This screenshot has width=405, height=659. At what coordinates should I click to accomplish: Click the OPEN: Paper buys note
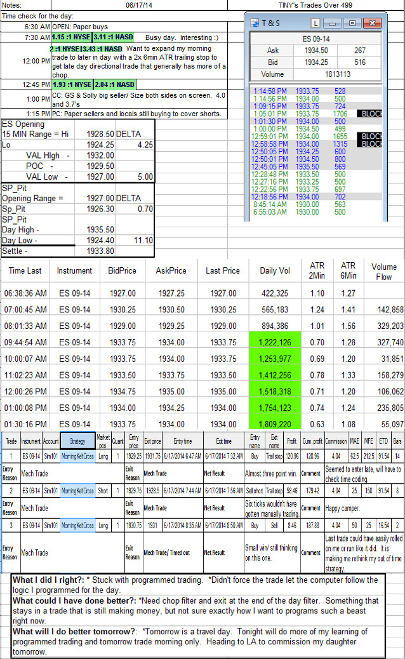coord(80,27)
